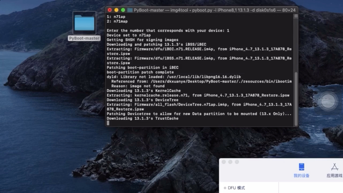Viewport: 343px width, 193px height.
Task: Open the PyBoot-master folder icon on desktop
Action: [x=84, y=23]
